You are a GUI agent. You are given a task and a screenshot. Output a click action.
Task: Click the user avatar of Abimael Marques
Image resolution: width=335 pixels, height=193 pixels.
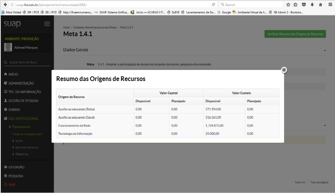8,47
